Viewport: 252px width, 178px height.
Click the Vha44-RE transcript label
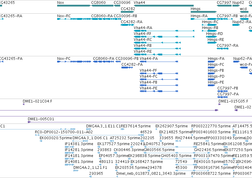[143, 52]
